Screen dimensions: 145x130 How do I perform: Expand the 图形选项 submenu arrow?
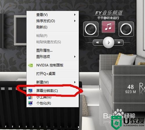pyautogui.click(x=75, y=57)
